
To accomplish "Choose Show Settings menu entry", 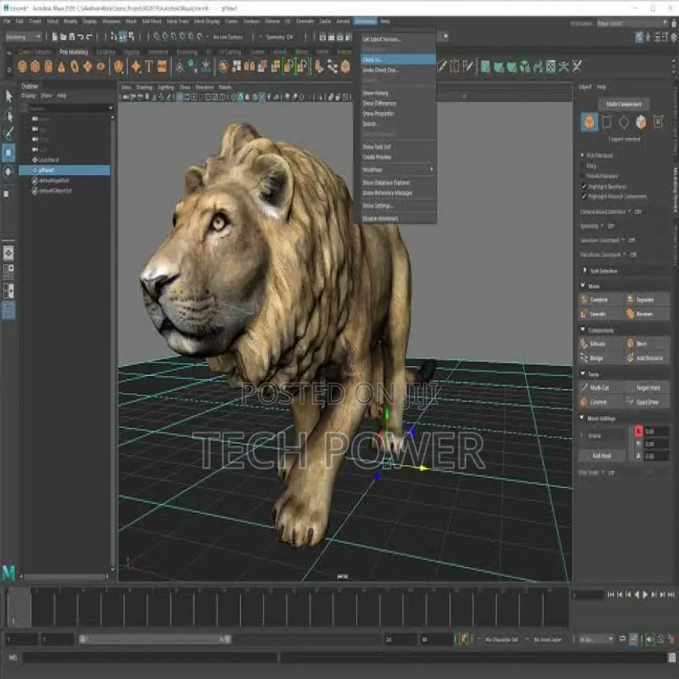I will (x=399, y=206).
